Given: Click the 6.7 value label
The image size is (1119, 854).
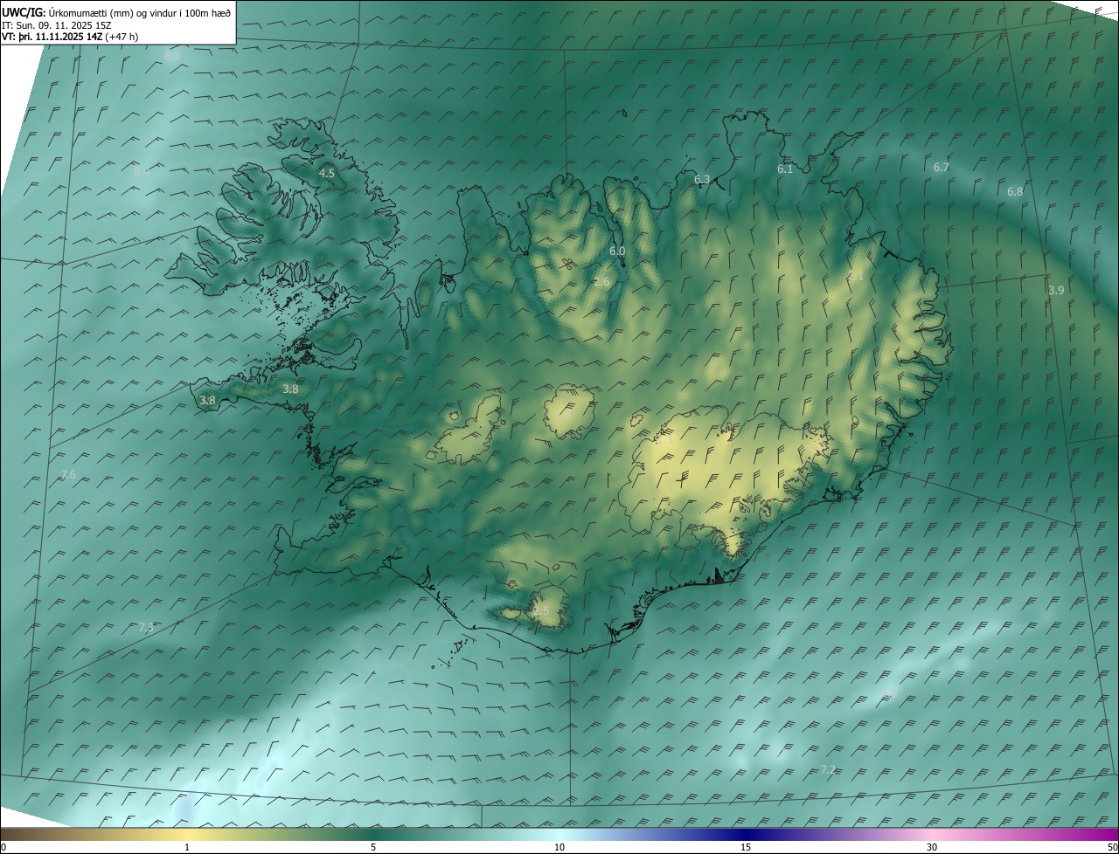Looking at the screenshot, I should pyautogui.click(x=941, y=167).
